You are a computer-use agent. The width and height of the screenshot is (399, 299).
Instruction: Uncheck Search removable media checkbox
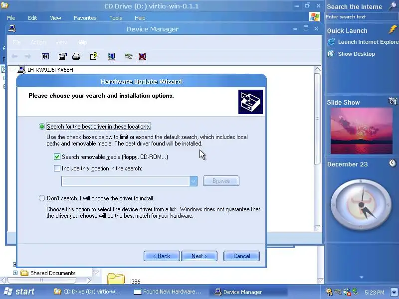click(57, 156)
